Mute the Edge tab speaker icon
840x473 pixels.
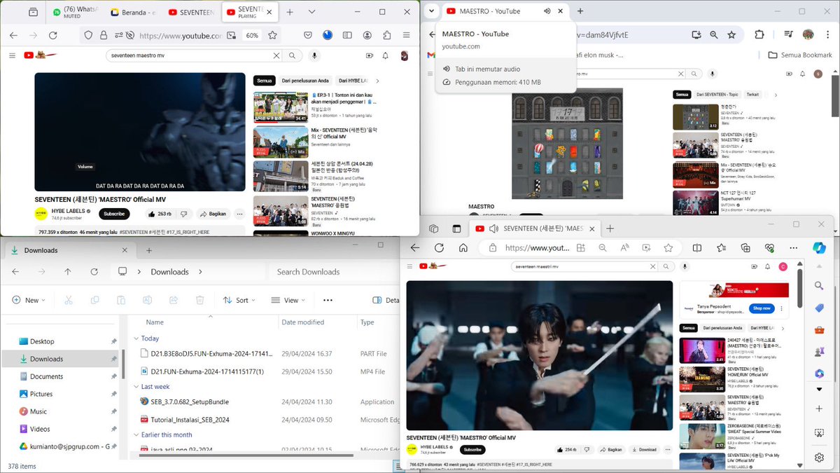tap(493, 228)
